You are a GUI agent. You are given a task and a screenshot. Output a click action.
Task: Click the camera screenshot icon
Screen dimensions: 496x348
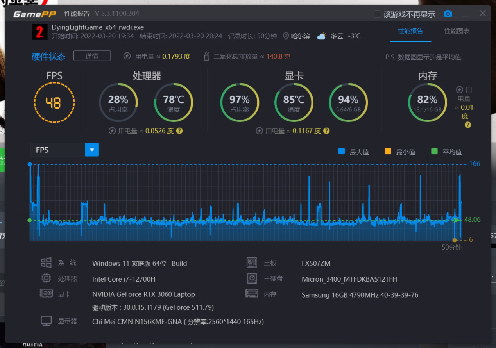(x=448, y=14)
